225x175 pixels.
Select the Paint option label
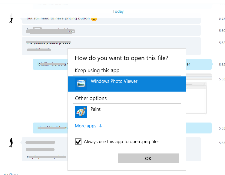pyautogui.click(x=95, y=109)
